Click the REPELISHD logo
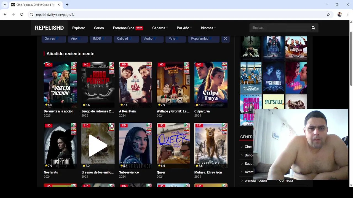 pos(49,28)
